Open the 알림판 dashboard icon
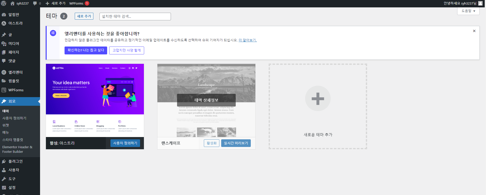Image resolution: width=486 pixels, height=195 pixels. pyautogui.click(x=4, y=14)
